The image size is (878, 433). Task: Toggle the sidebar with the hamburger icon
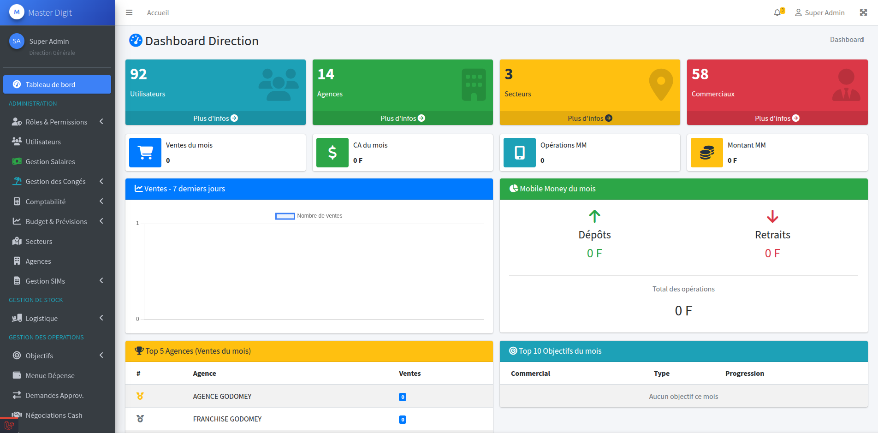pyautogui.click(x=129, y=13)
